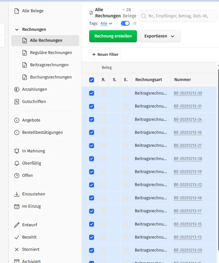Click the Offen clock icon
The height and width of the screenshot is (263, 219).
coord(17,176)
